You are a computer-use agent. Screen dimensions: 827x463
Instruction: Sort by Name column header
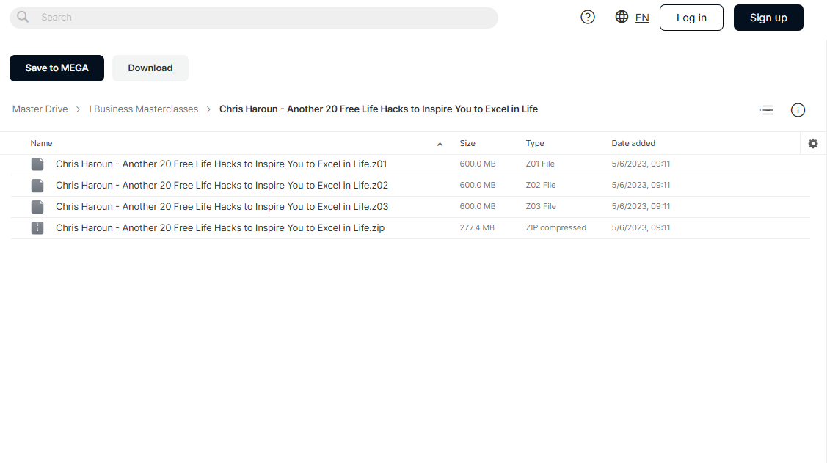41,143
